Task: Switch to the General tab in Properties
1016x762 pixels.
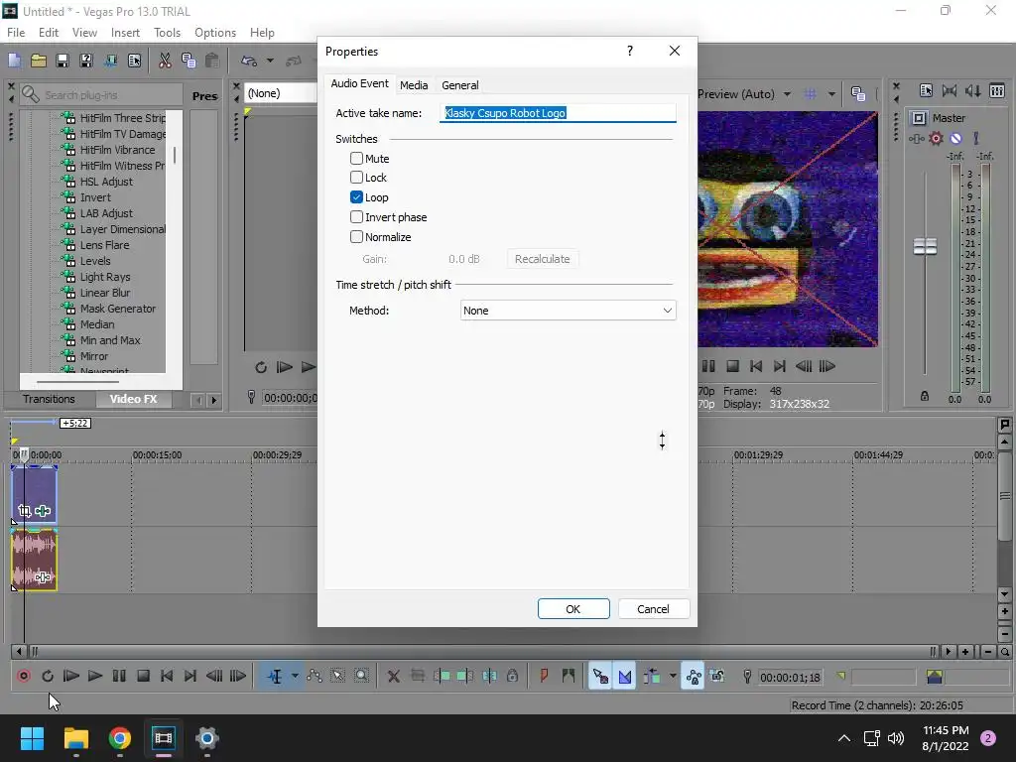Action: tap(460, 85)
